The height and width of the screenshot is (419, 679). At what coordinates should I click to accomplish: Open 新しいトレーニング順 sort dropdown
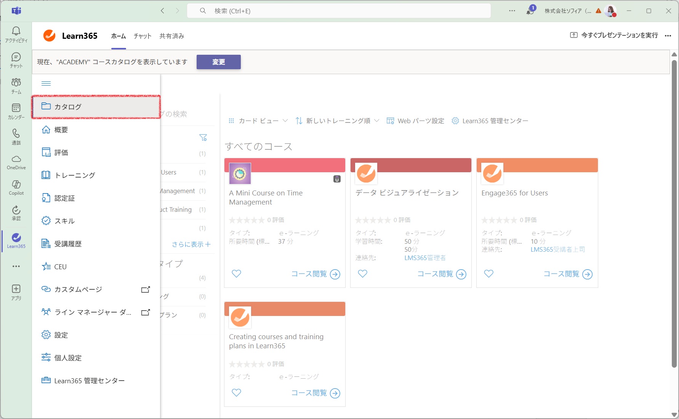(x=337, y=121)
